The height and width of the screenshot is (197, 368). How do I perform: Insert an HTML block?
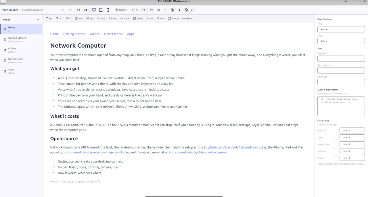[187, 18]
